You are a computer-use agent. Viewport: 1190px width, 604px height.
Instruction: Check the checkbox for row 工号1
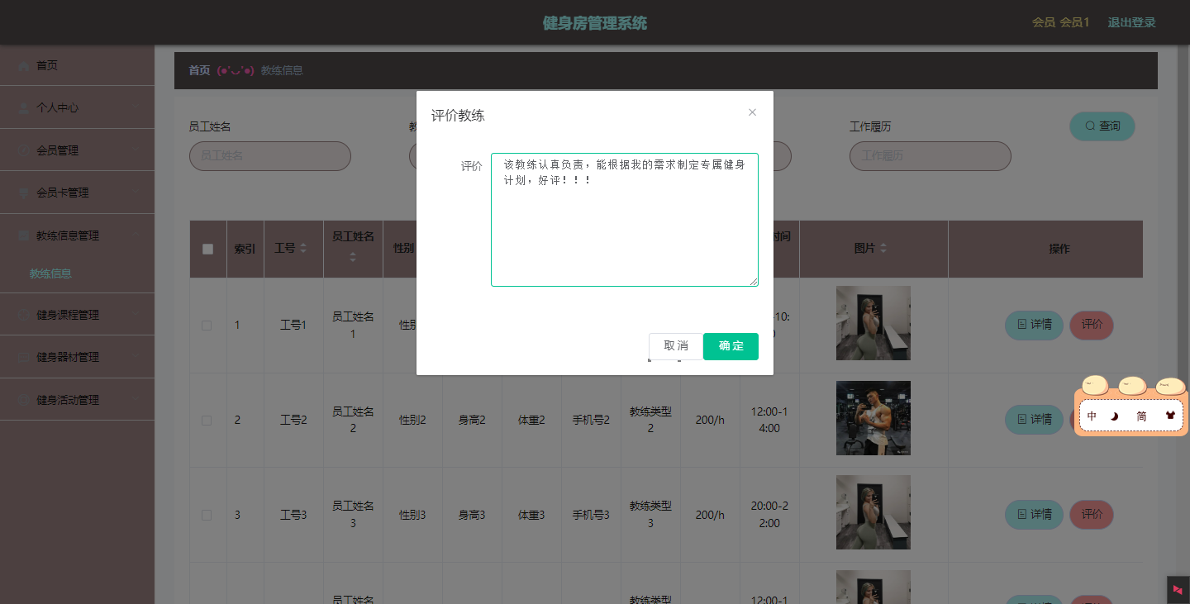click(207, 326)
